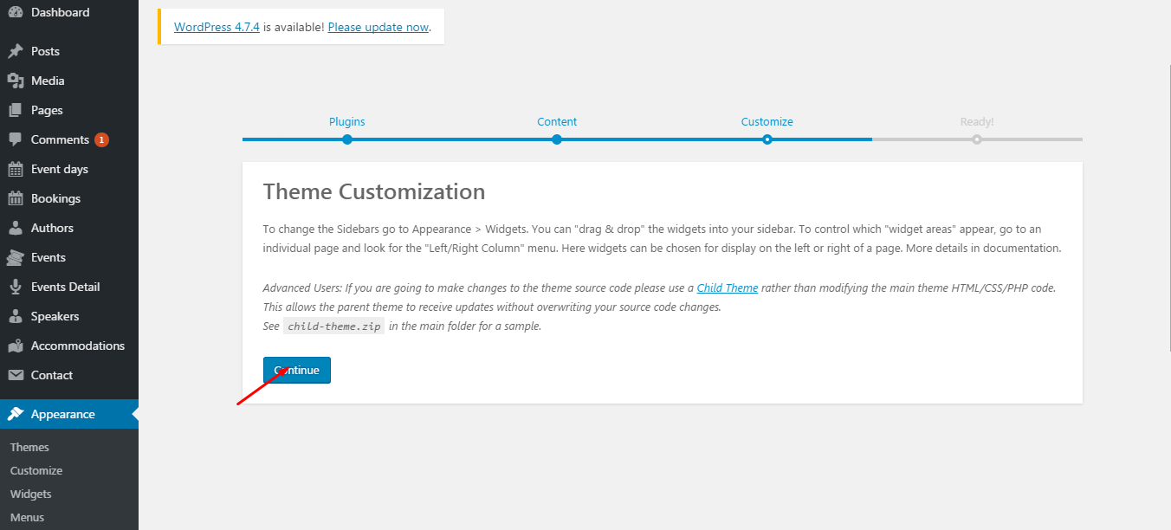The image size is (1171, 530).
Task: Select the Appearance menu item
Action: (69, 414)
